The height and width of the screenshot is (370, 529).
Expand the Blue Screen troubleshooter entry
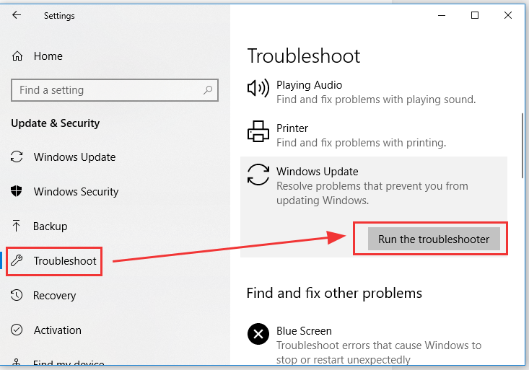pyautogui.click(x=373, y=345)
